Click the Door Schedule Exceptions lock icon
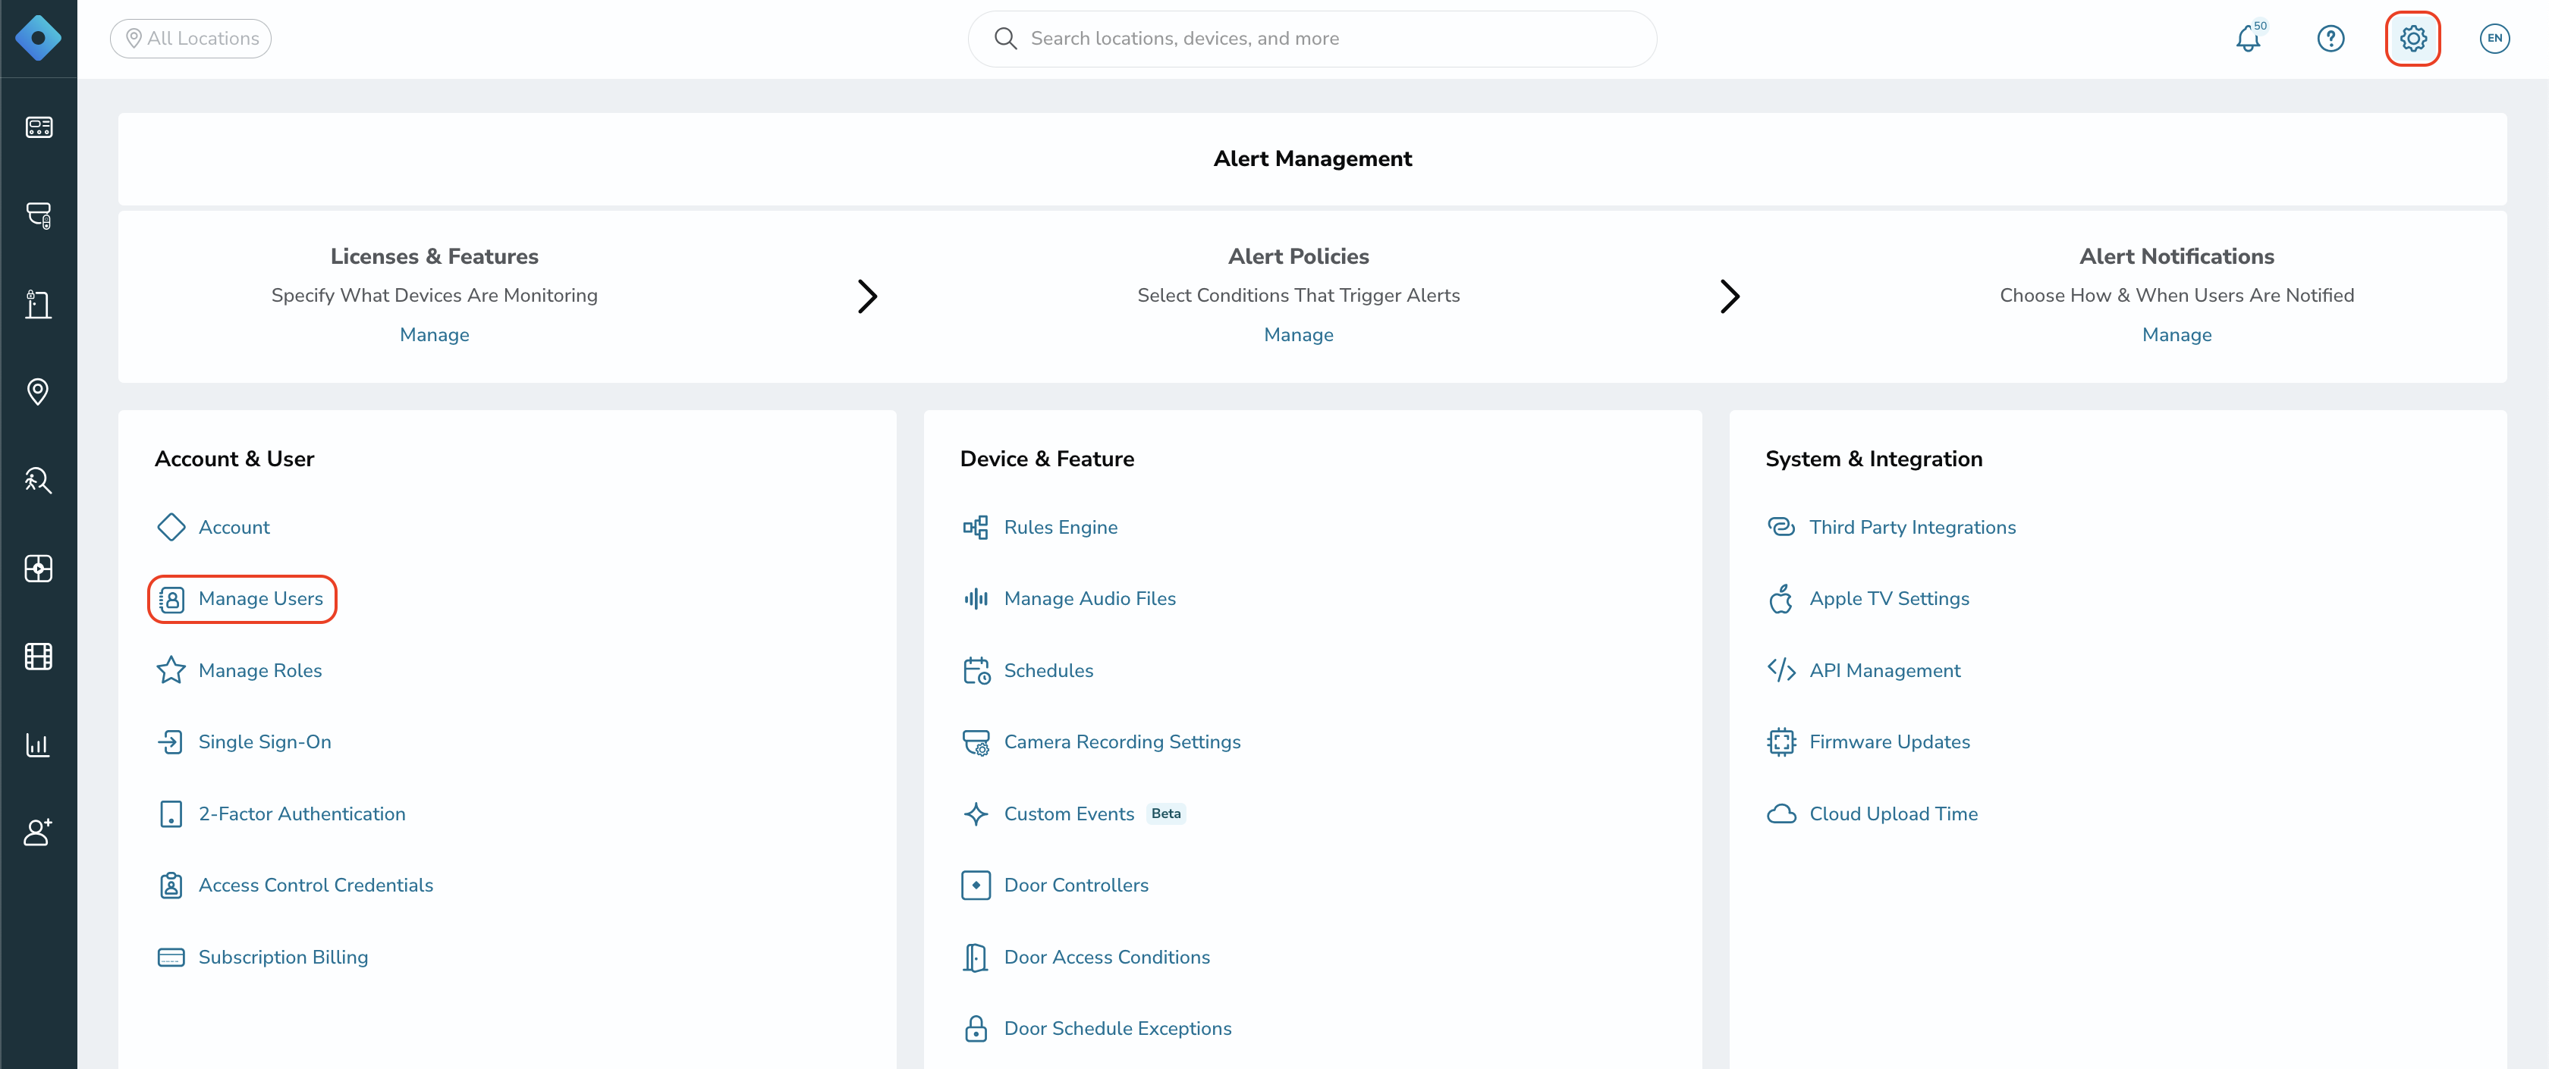 click(x=976, y=1029)
